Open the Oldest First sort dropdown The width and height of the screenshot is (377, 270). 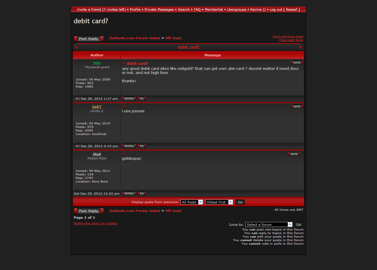tap(219, 202)
